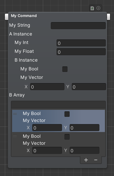114x176 pixels.
Task: Focus the My Float value field
Action: [x=81, y=52]
